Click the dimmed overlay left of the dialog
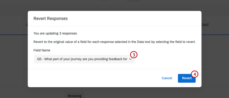This screenshot has width=229, height=98. (14, 59)
